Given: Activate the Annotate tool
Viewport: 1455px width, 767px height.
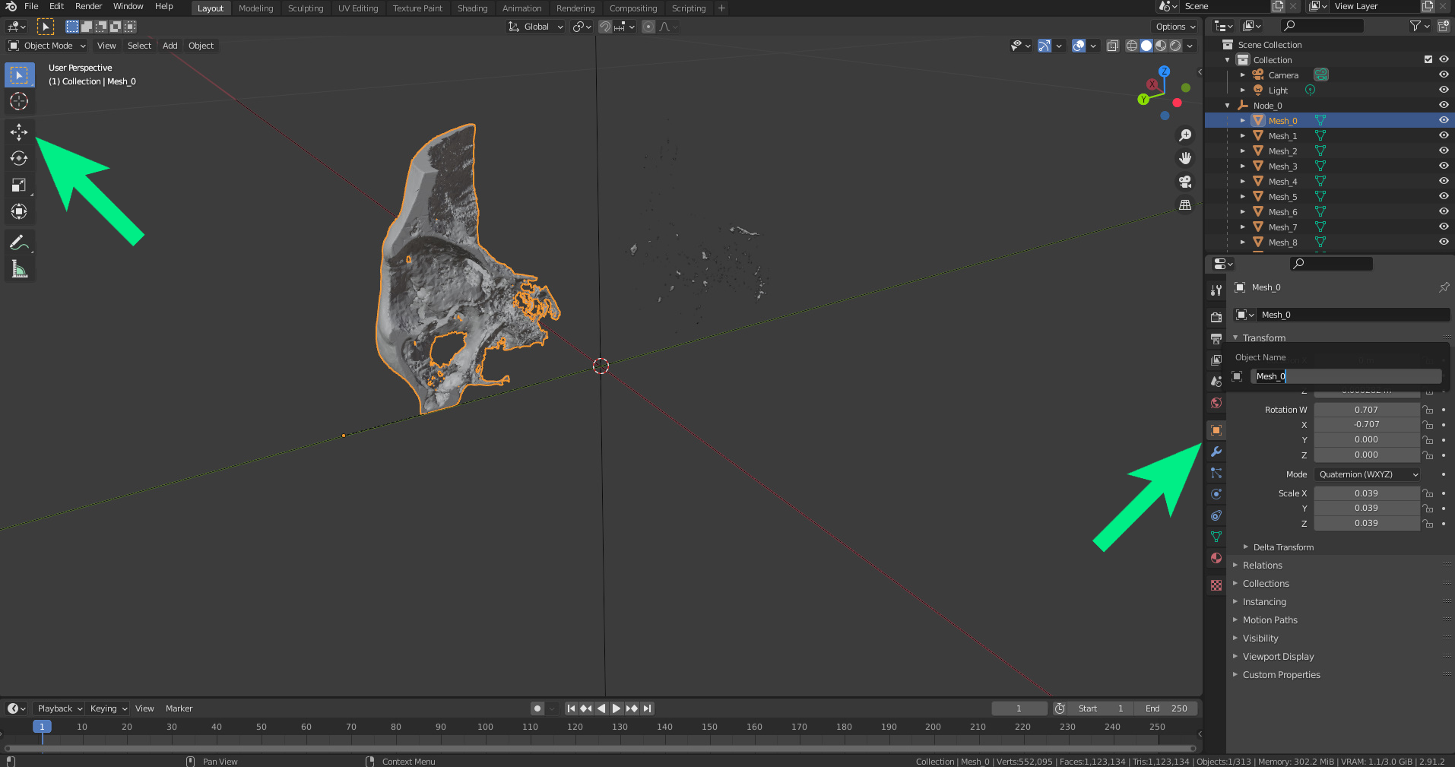Looking at the screenshot, I should click(x=19, y=242).
